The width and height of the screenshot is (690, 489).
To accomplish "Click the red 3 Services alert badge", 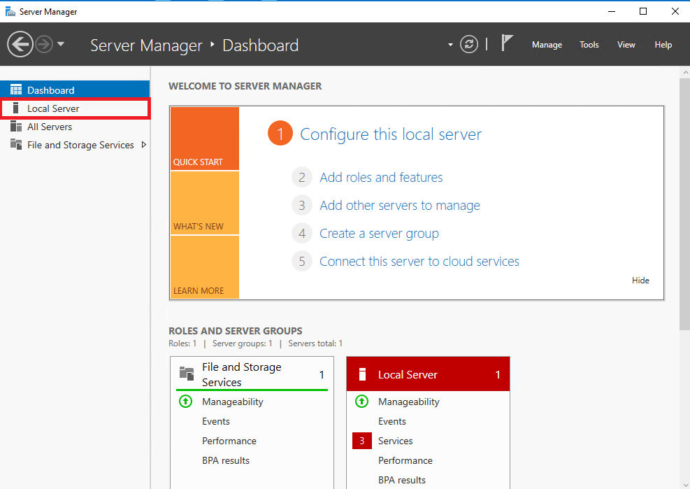I will click(361, 441).
